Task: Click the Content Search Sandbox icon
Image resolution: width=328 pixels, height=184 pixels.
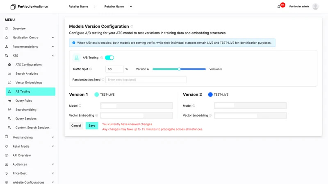Action: pos(9,128)
